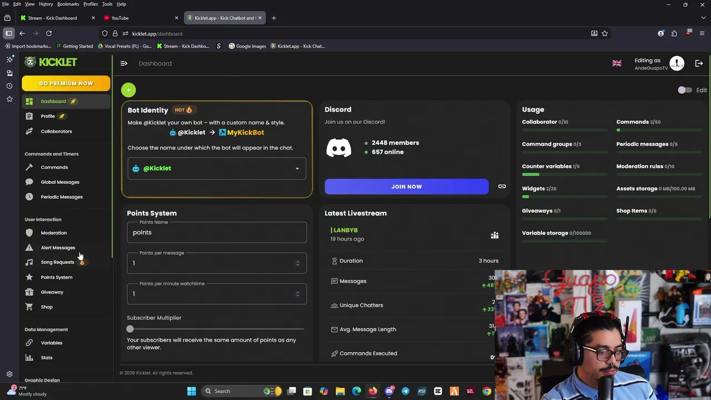
Task: Click Firefox sidebar AI sparkle icon
Action: (x=9, y=59)
